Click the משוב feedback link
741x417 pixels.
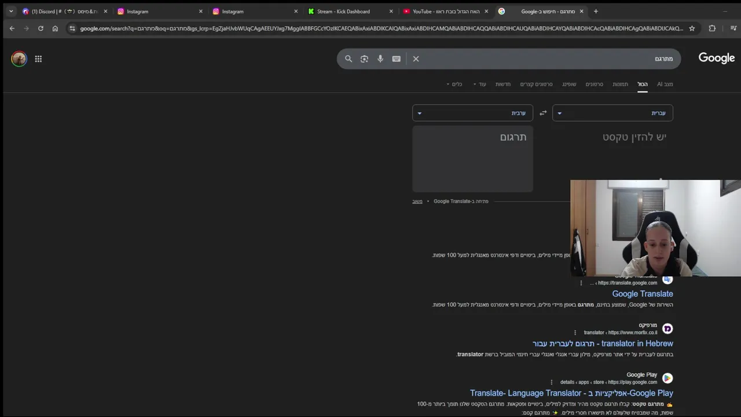pos(417,201)
